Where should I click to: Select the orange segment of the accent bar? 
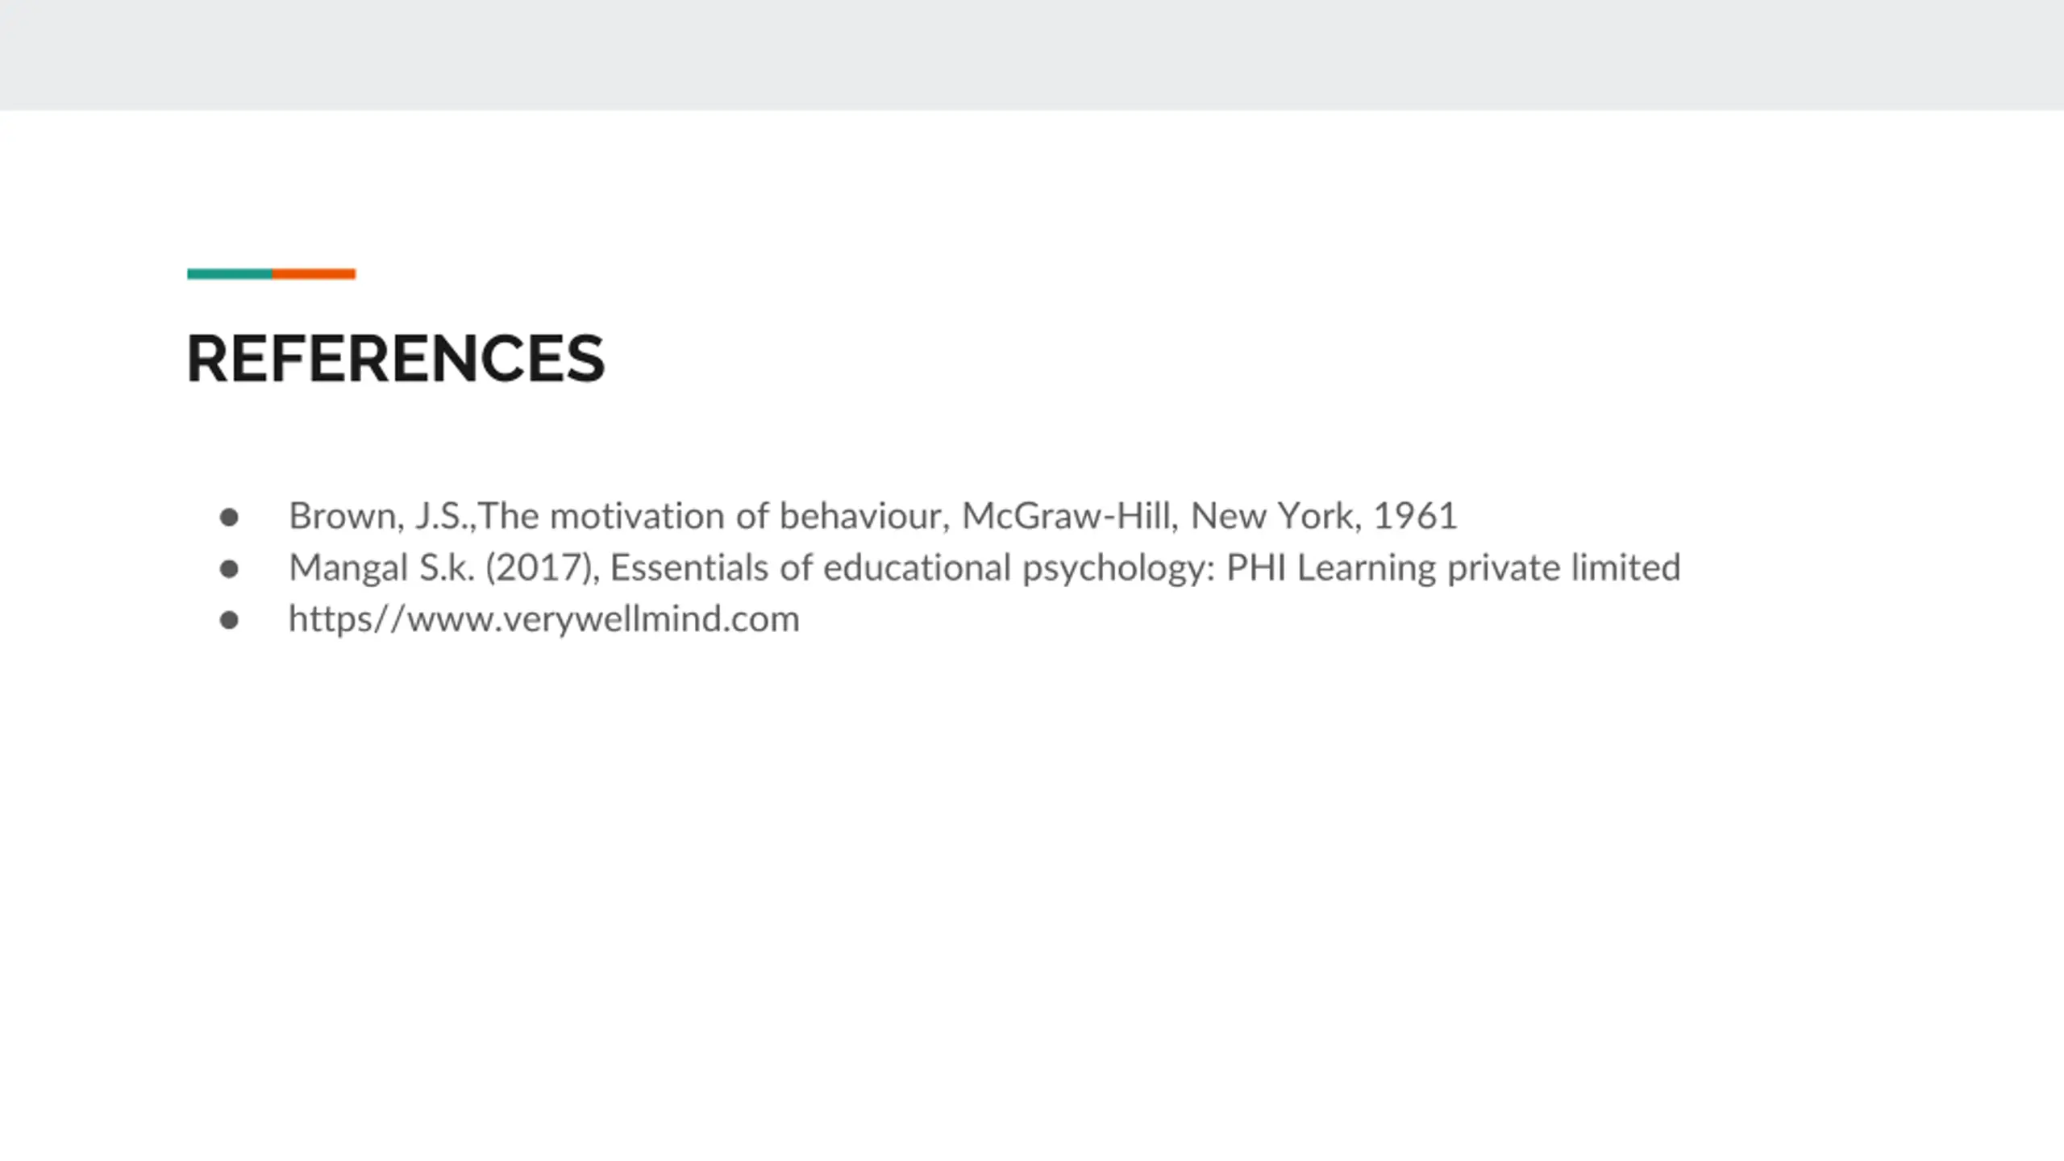314,274
